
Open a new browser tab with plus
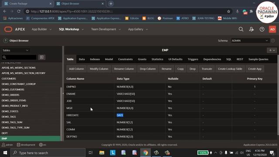click(x=111, y=3)
